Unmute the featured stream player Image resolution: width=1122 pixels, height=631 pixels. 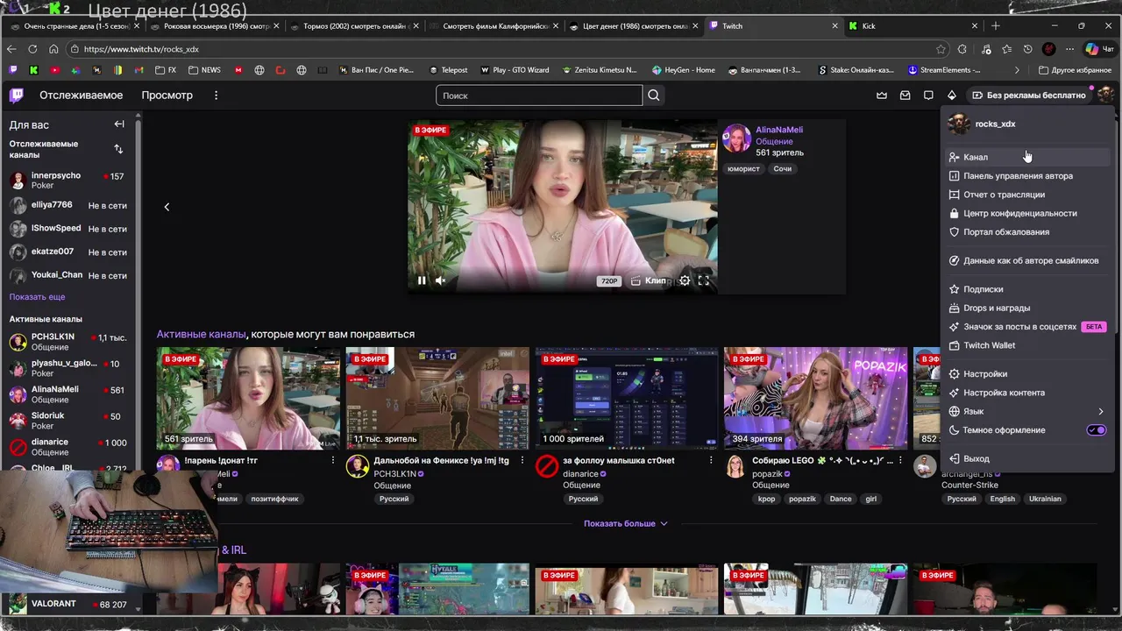click(441, 280)
